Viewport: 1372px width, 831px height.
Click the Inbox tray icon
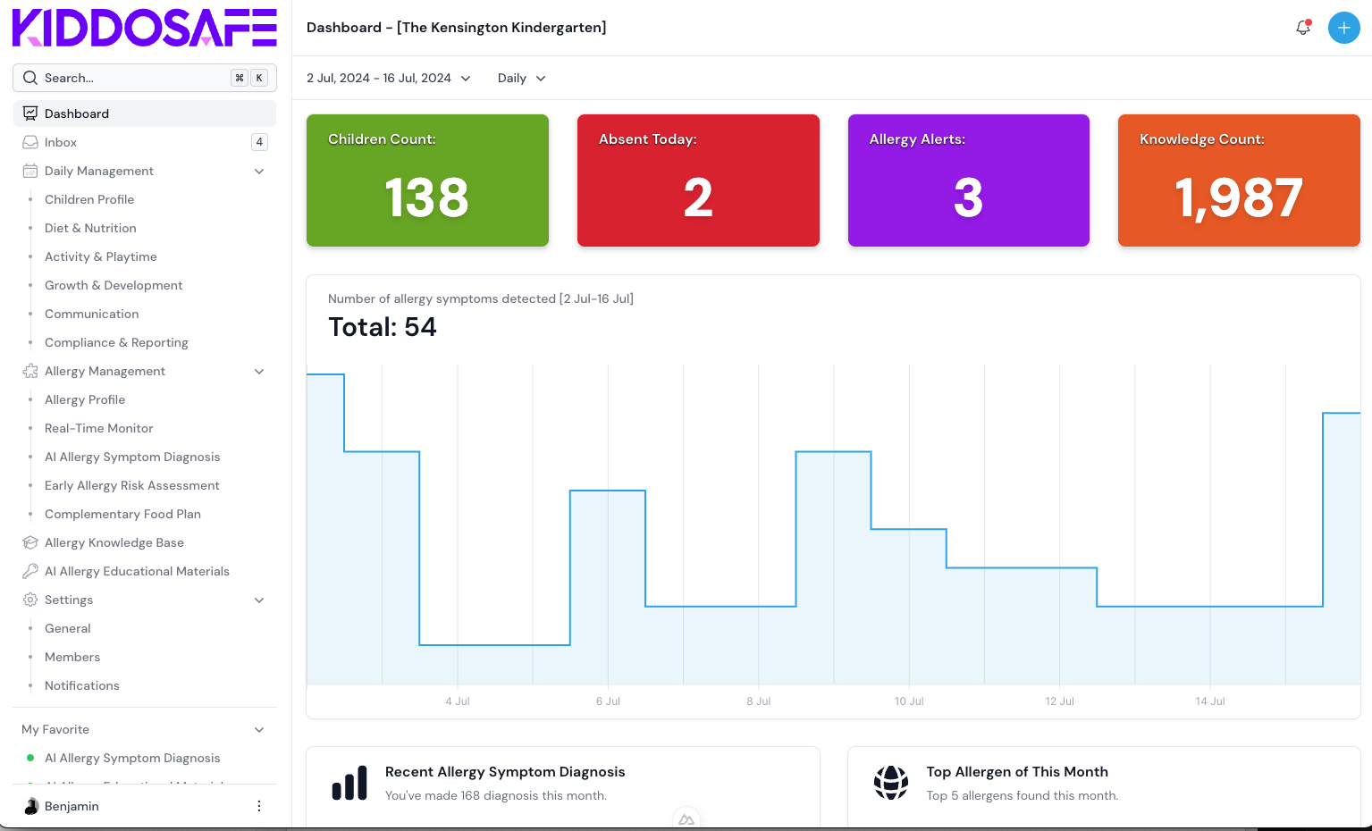(x=30, y=142)
